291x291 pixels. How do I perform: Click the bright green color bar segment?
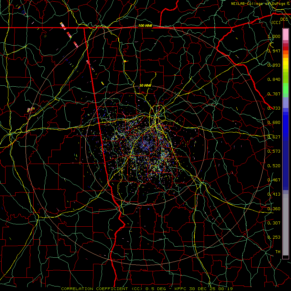tap(286, 88)
